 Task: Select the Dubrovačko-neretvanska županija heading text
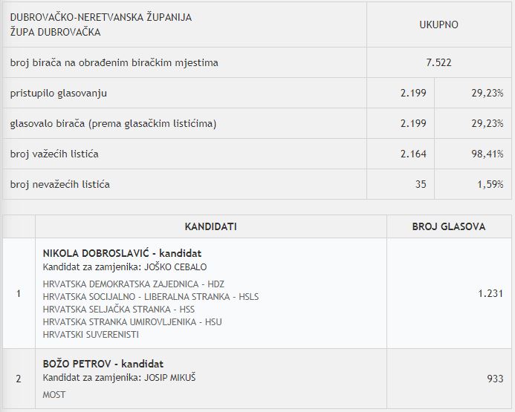click(100, 18)
